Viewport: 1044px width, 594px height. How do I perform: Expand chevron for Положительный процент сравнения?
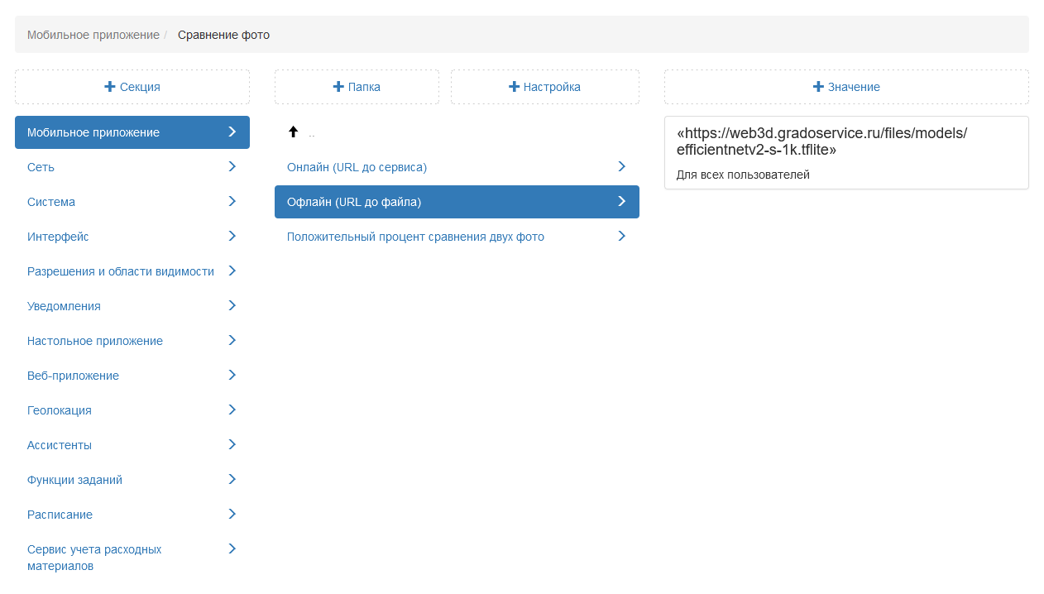[622, 237]
